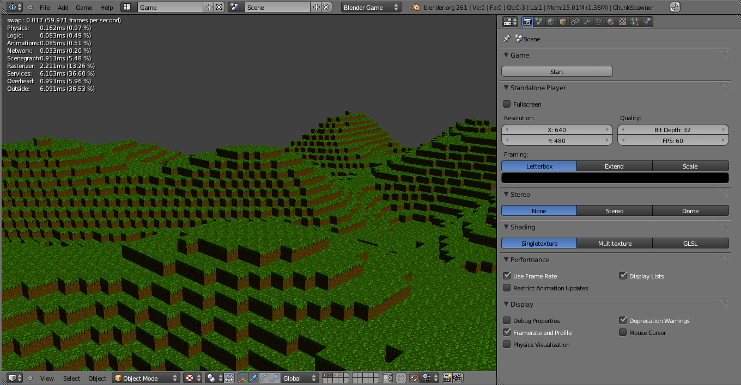Screen dimensions: 741x385
Task: Open the View menu
Action: coord(47,377)
